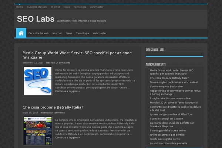Open I premi del gioco online di Affari Tuoi
Viewport: 222px width, 148px height.
click(171, 114)
